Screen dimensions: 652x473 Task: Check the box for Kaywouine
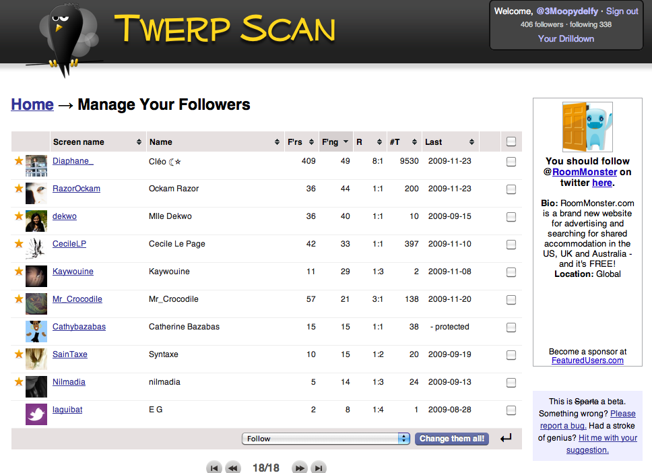tap(511, 272)
